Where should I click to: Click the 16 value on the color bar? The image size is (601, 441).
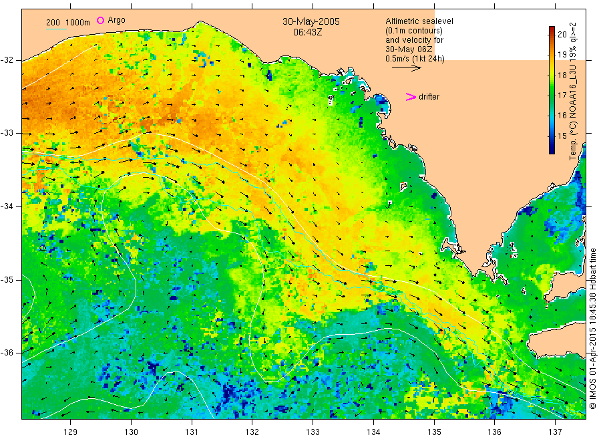(x=562, y=116)
